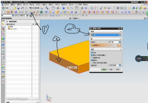Click the Undo arrow icon
This screenshot has height=103, width=148.
[23, 8]
